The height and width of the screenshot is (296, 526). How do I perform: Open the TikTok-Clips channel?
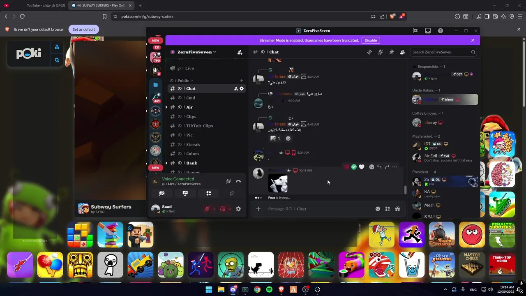coord(207,126)
